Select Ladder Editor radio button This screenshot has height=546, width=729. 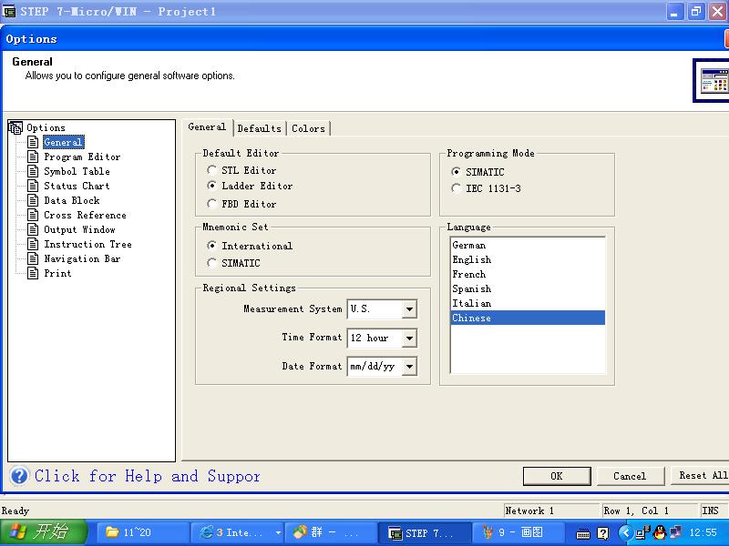211,186
